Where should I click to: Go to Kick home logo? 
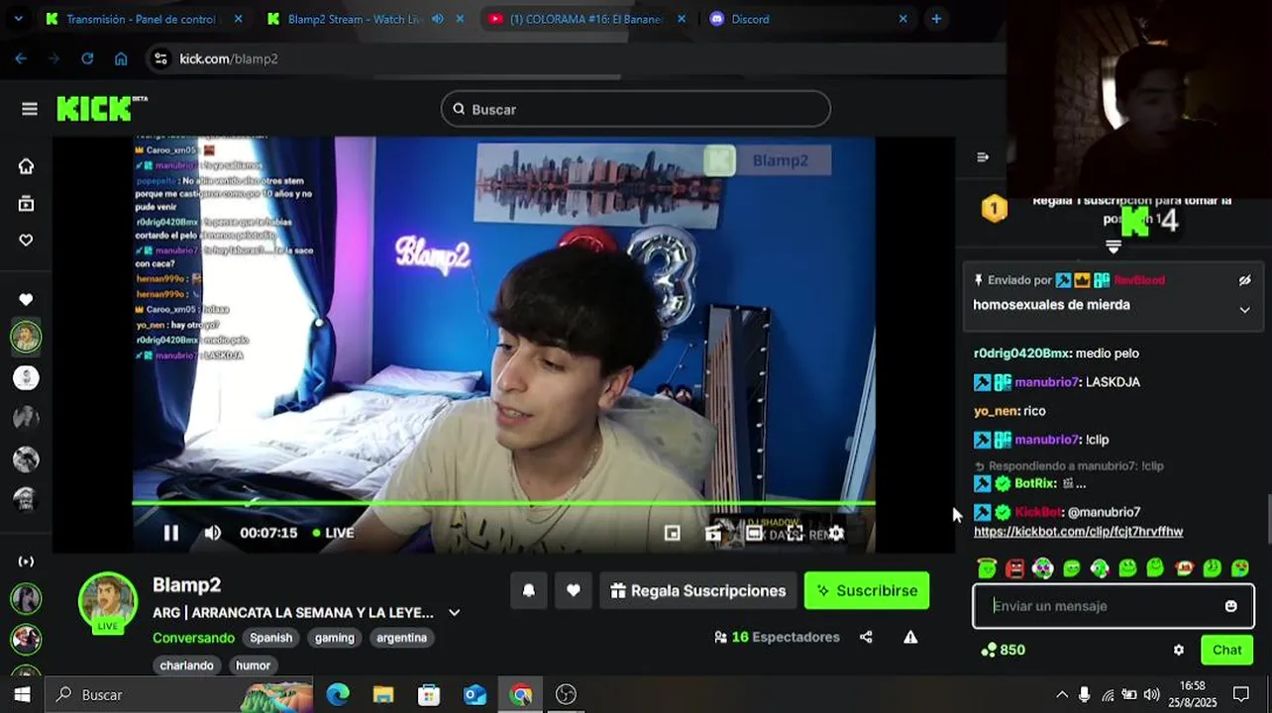coord(101,108)
